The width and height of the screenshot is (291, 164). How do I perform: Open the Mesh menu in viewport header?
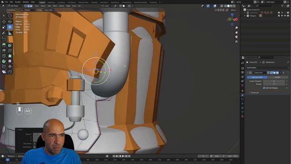click(x=55, y=6)
